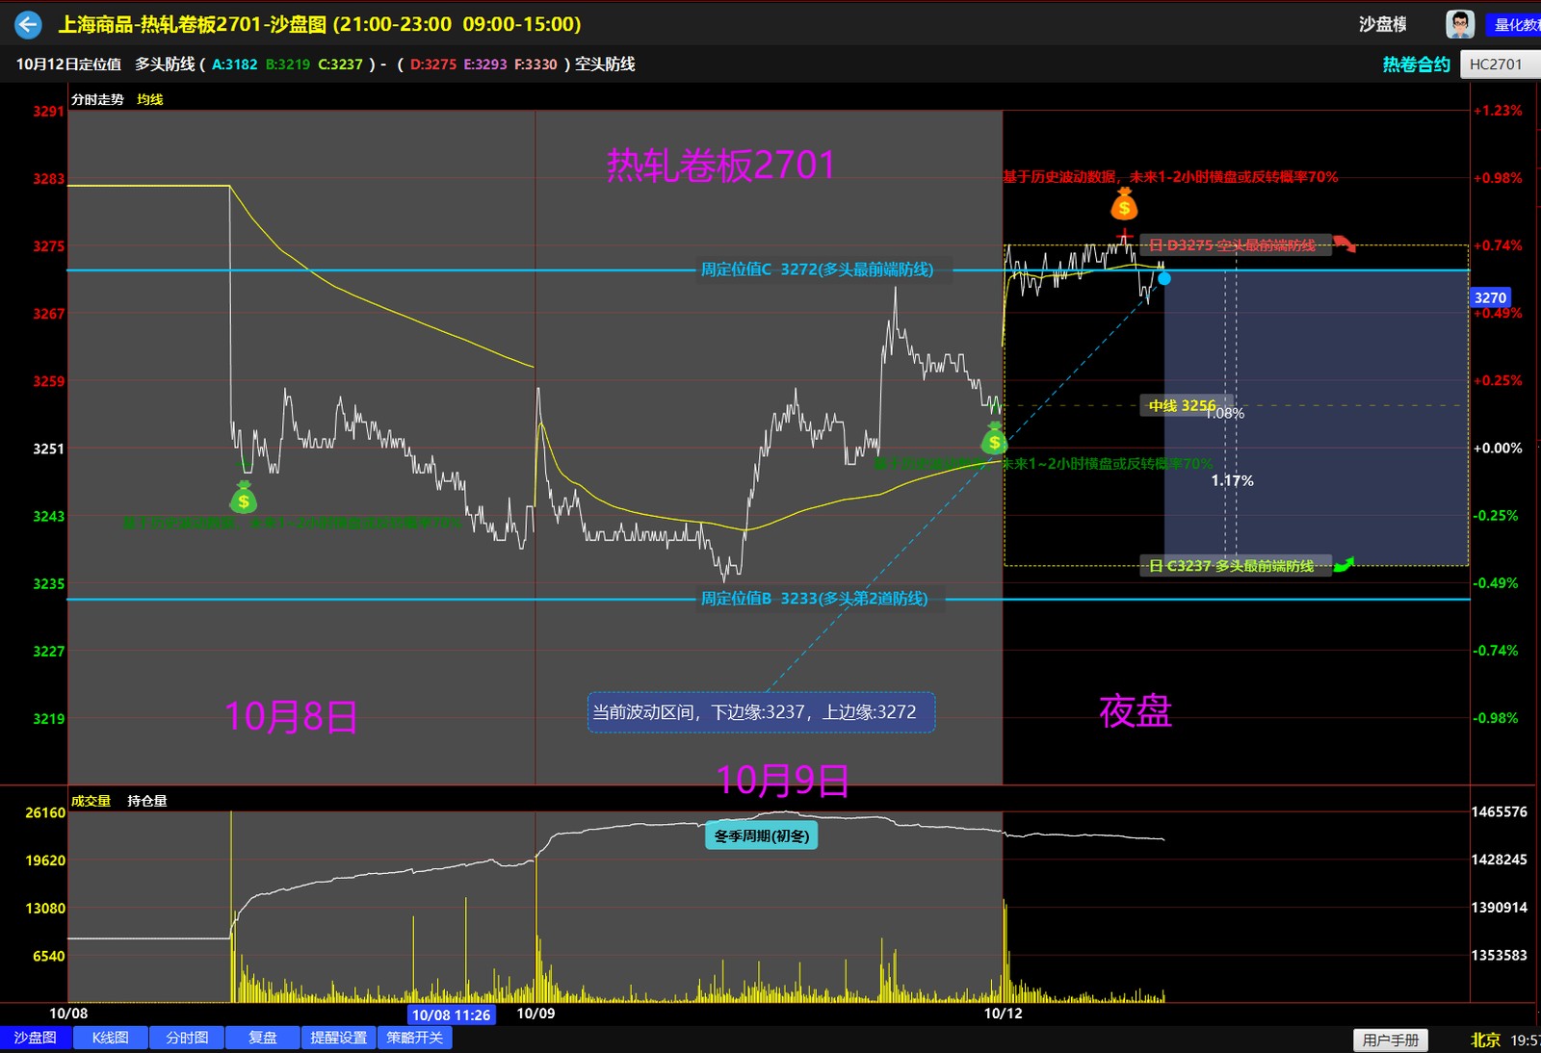Open 提醒设置 reminder settings

[x=339, y=1038]
